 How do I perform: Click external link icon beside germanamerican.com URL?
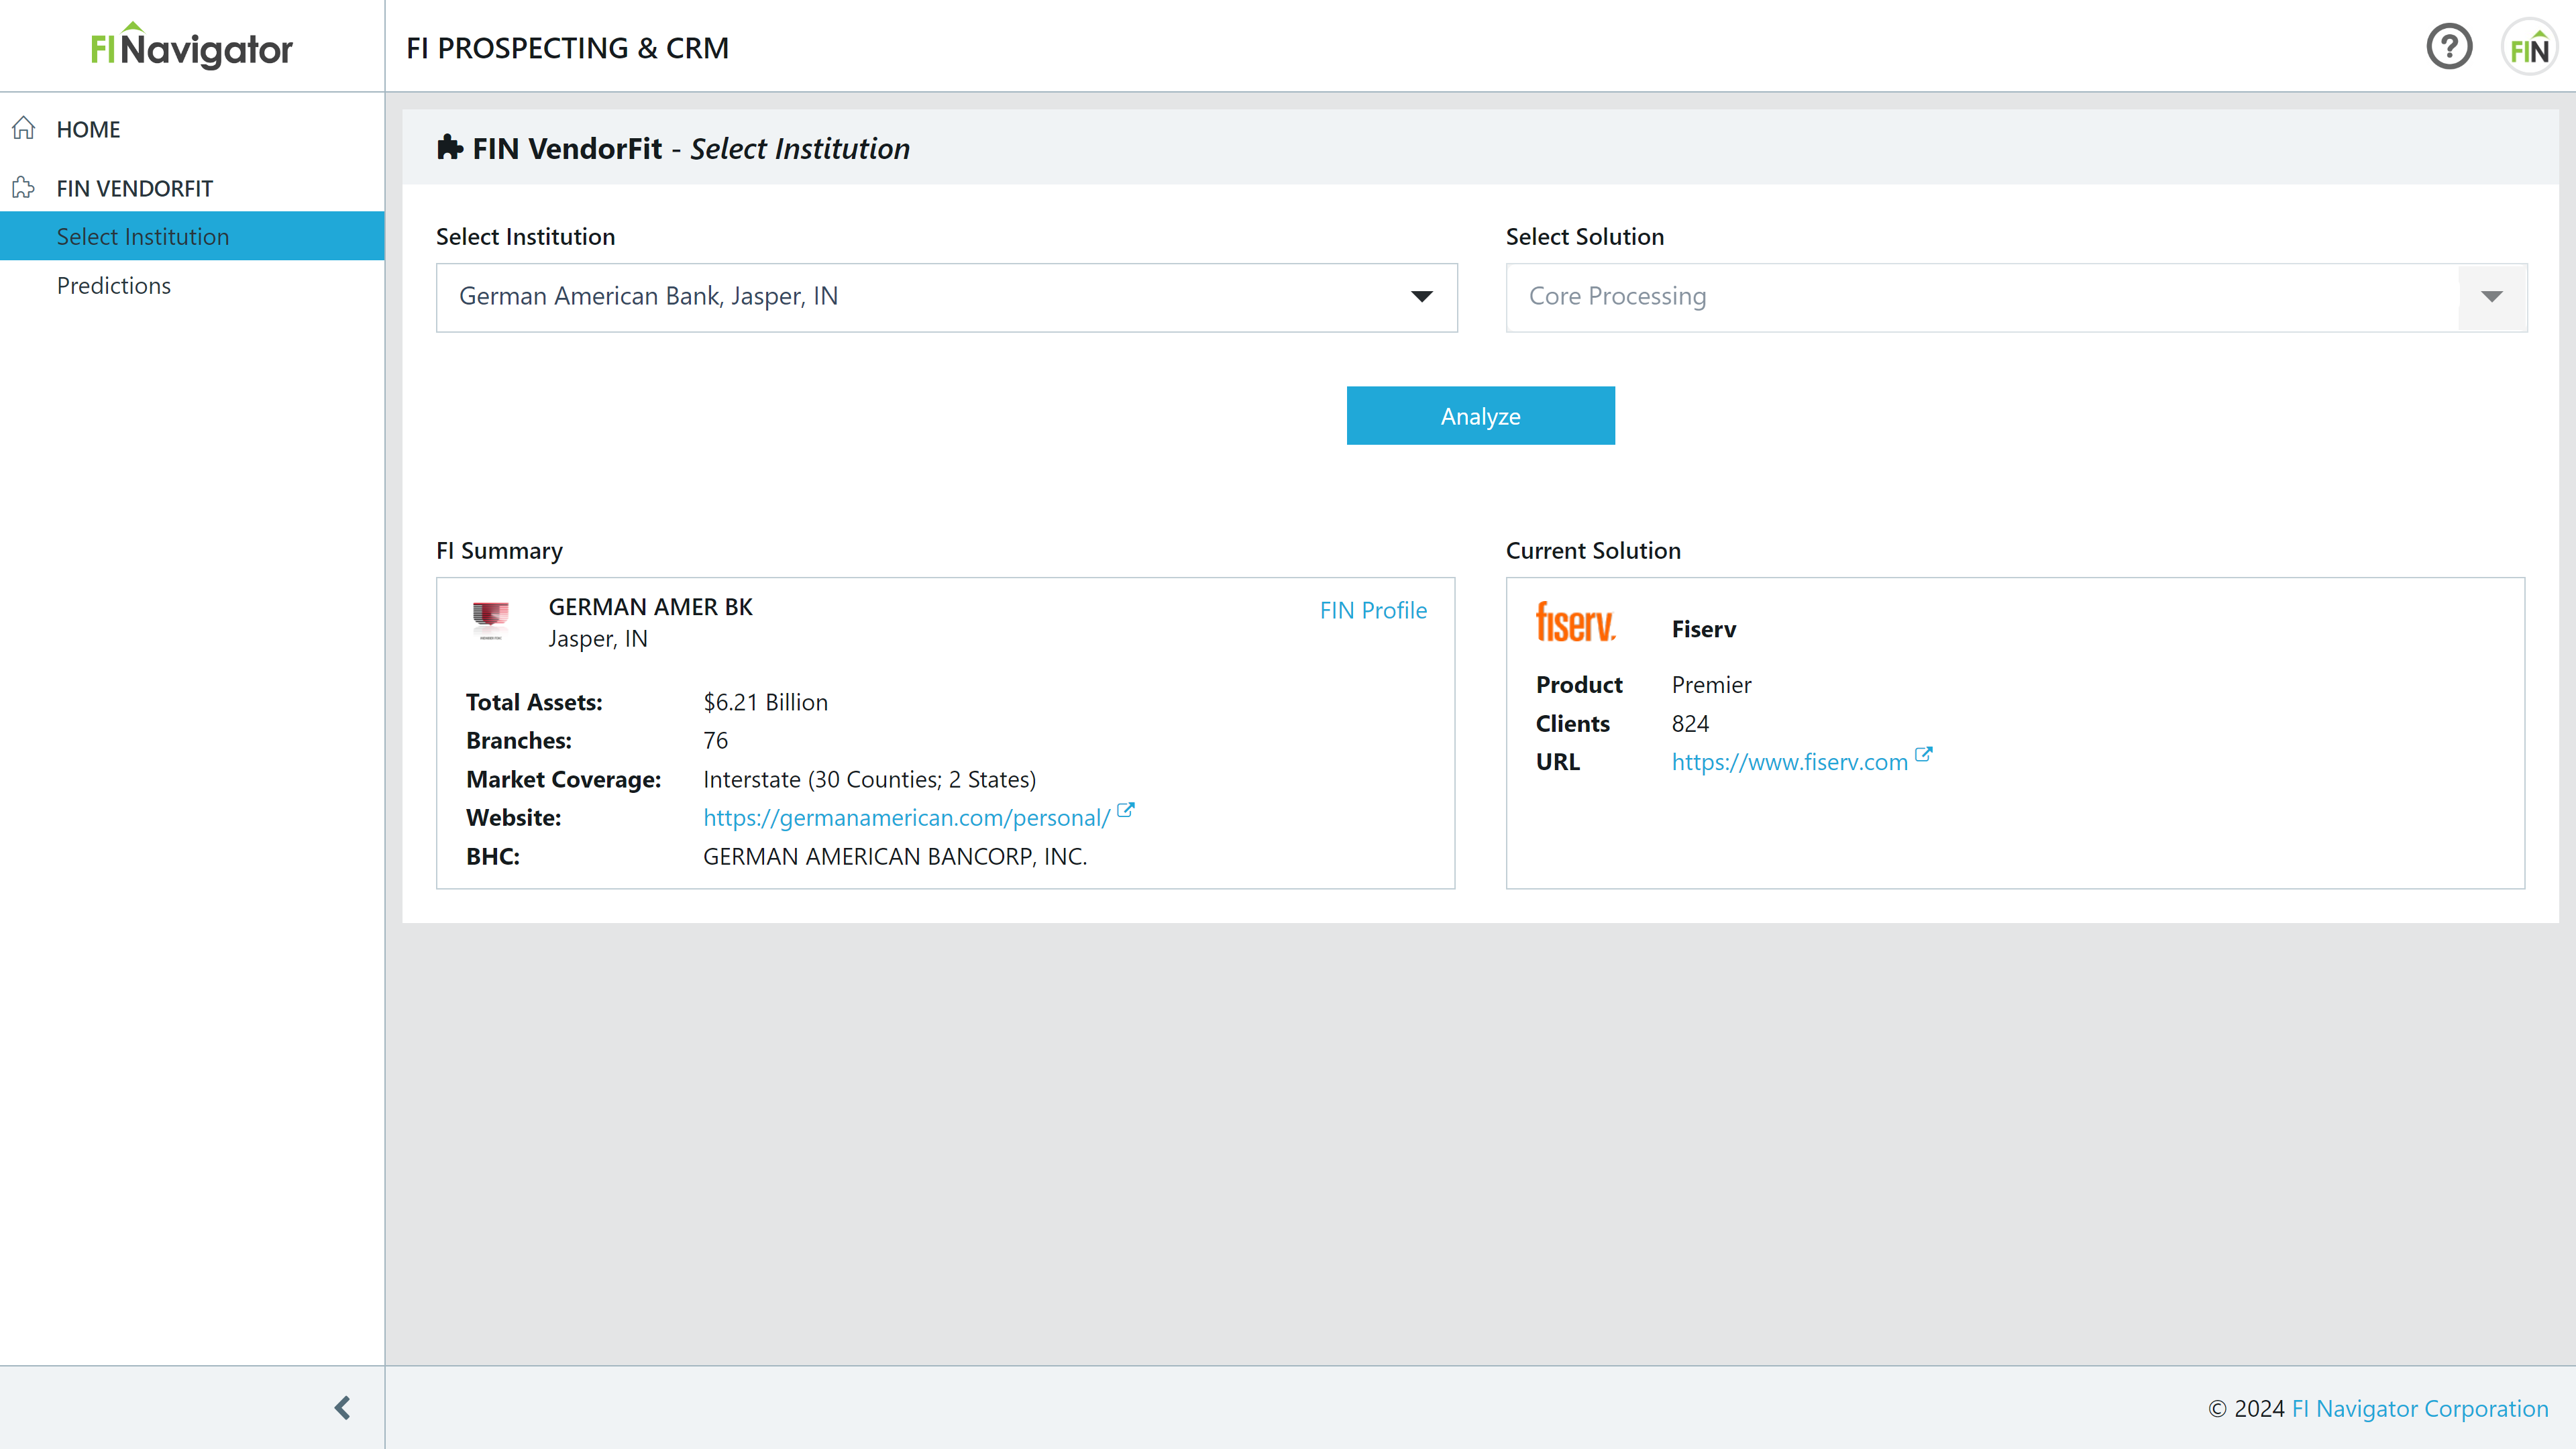[1126, 811]
